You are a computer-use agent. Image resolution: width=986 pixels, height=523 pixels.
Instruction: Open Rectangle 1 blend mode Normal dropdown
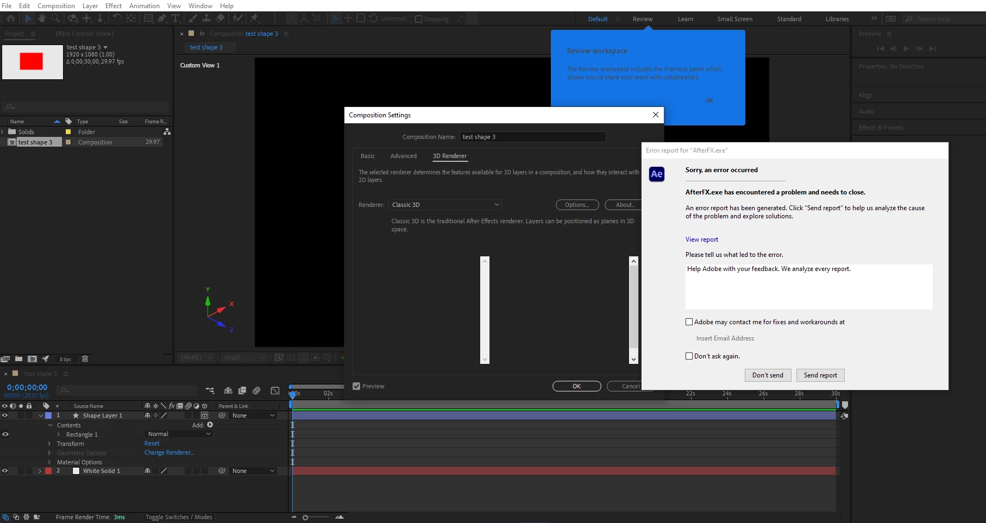[x=179, y=434]
